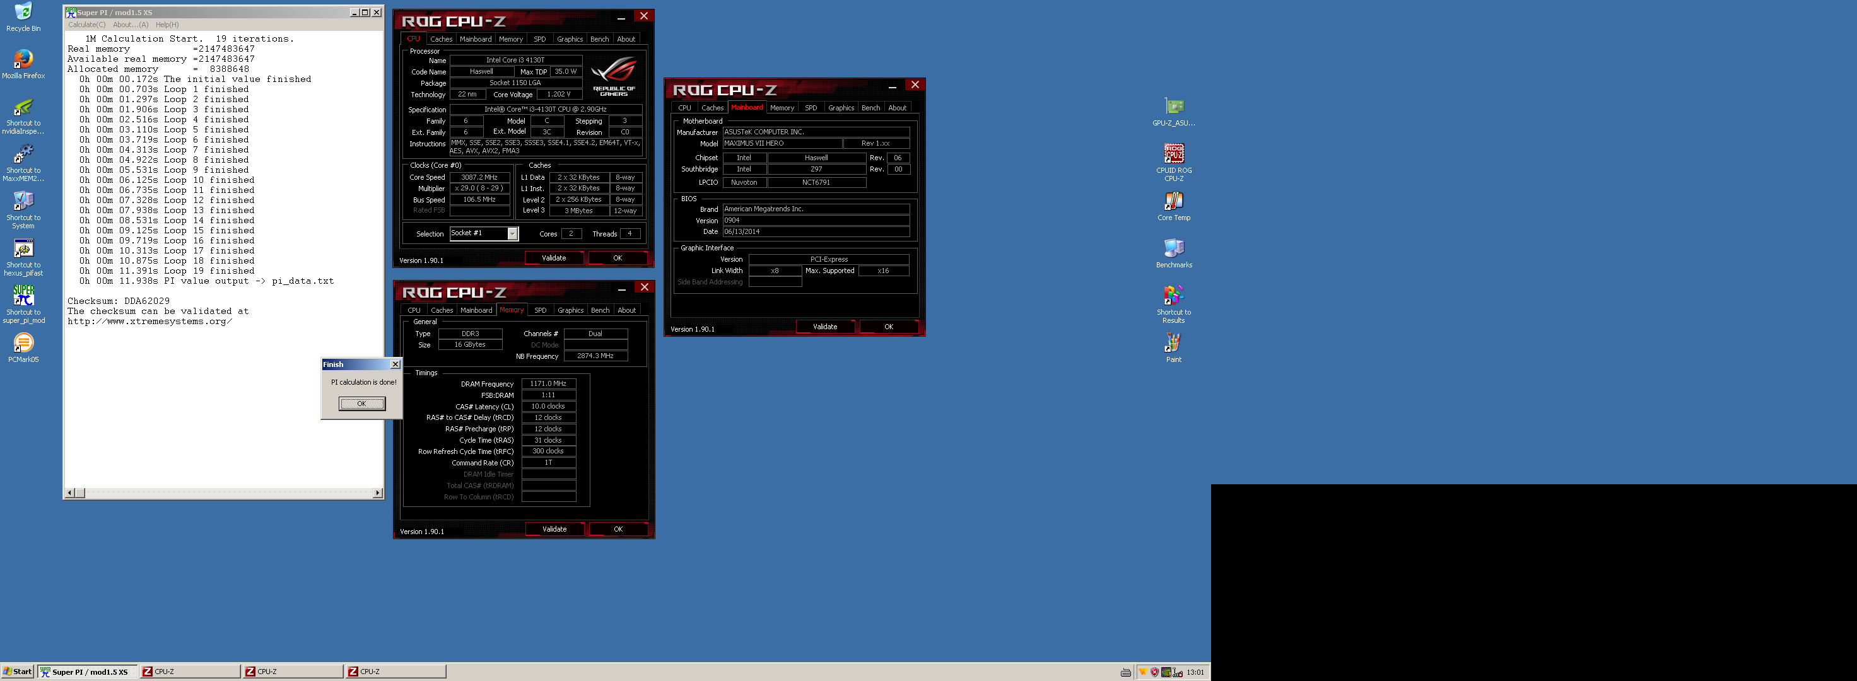The width and height of the screenshot is (1857, 681).
Task: Open the About...(A) menu in Super PI
Action: (x=131, y=25)
